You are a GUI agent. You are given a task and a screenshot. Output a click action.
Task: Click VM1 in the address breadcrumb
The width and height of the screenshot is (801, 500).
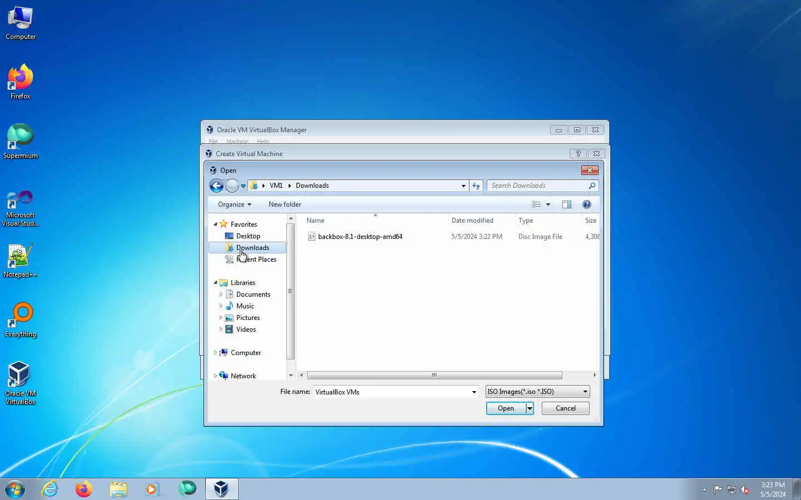[x=276, y=186]
